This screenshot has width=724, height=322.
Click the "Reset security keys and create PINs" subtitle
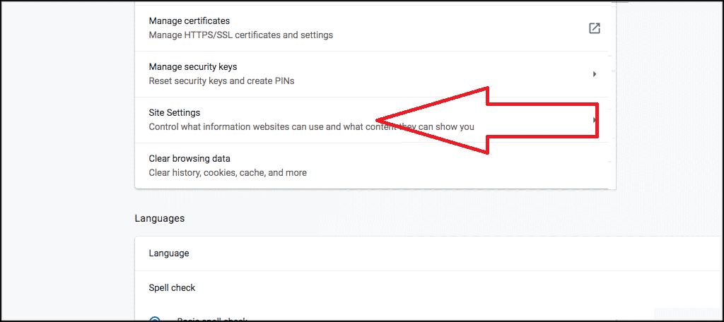point(221,81)
